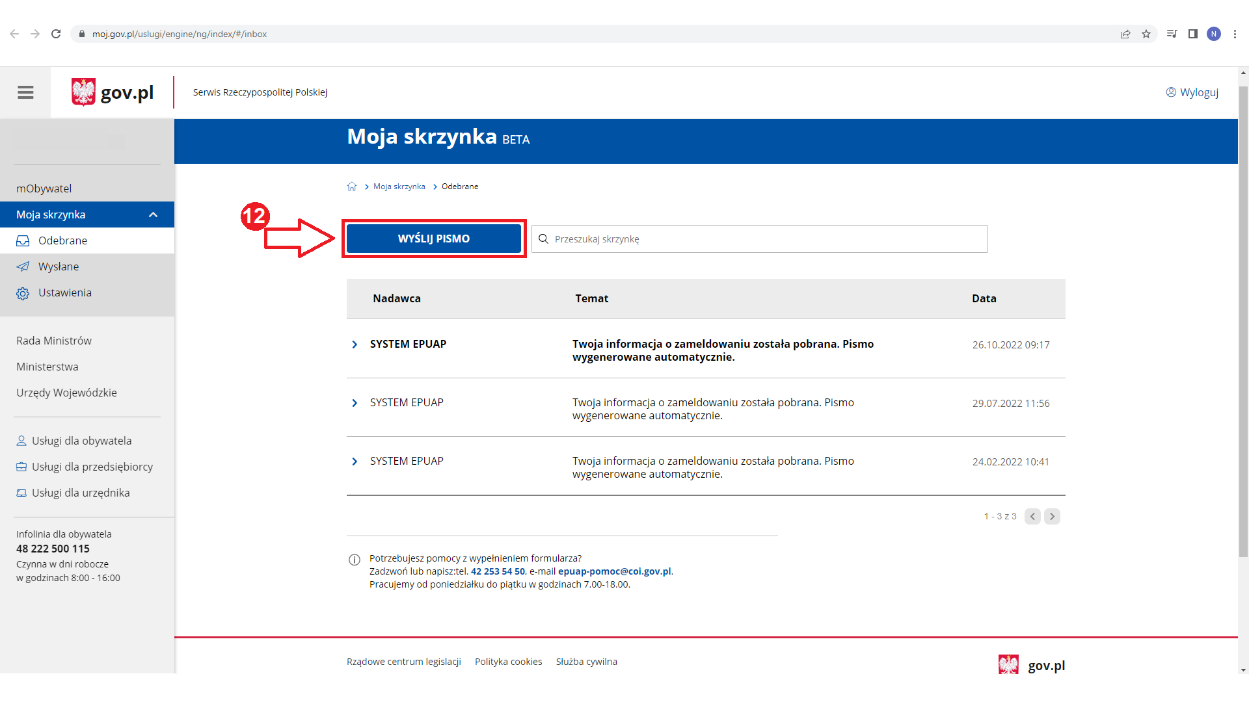1249x702 pixels.
Task: Click the lock icon in address bar
Action: pos(82,34)
